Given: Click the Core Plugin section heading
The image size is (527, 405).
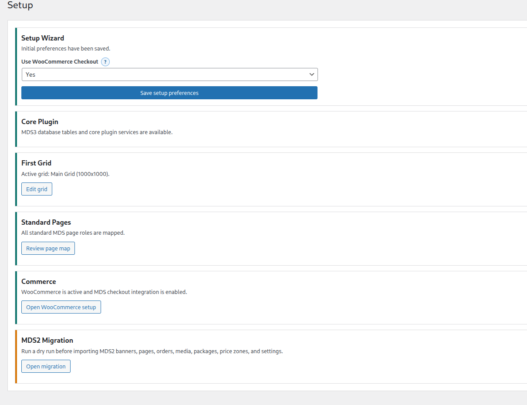Looking at the screenshot, I should click(x=40, y=121).
